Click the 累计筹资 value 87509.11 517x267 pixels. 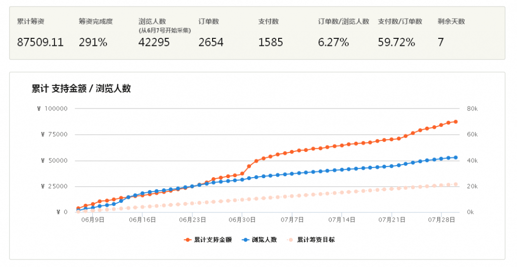[40, 42]
